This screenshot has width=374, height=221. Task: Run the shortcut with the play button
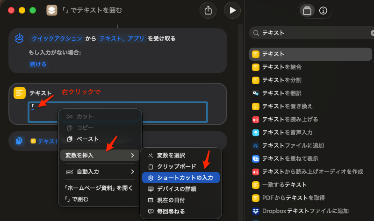click(x=232, y=10)
